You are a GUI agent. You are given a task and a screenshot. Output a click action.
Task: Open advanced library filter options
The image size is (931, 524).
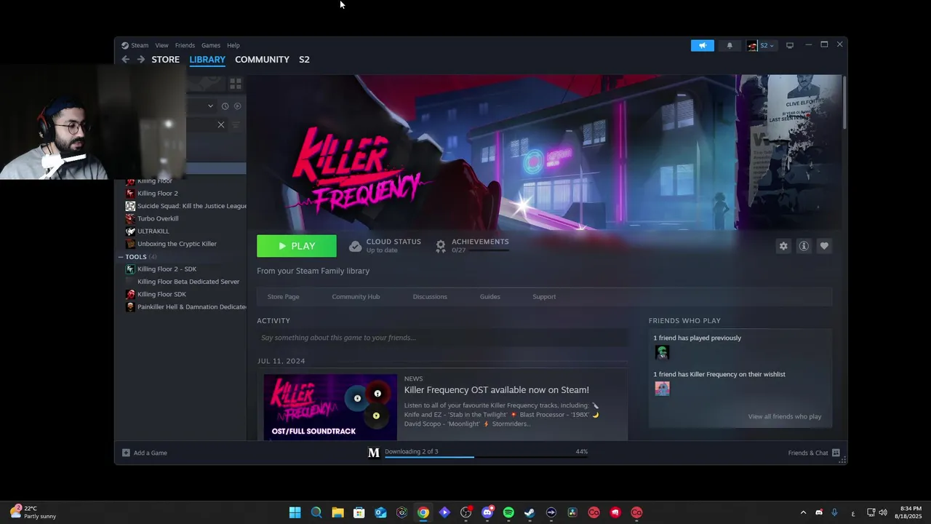[x=236, y=124]
